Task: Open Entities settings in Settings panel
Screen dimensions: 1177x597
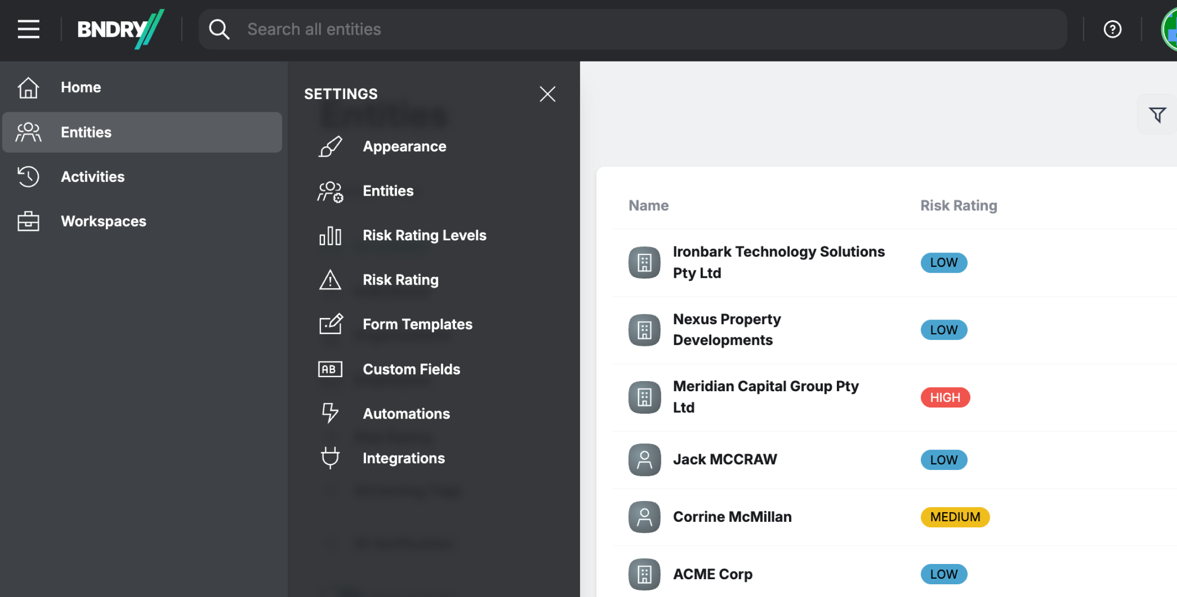Action: pos(388,191)
